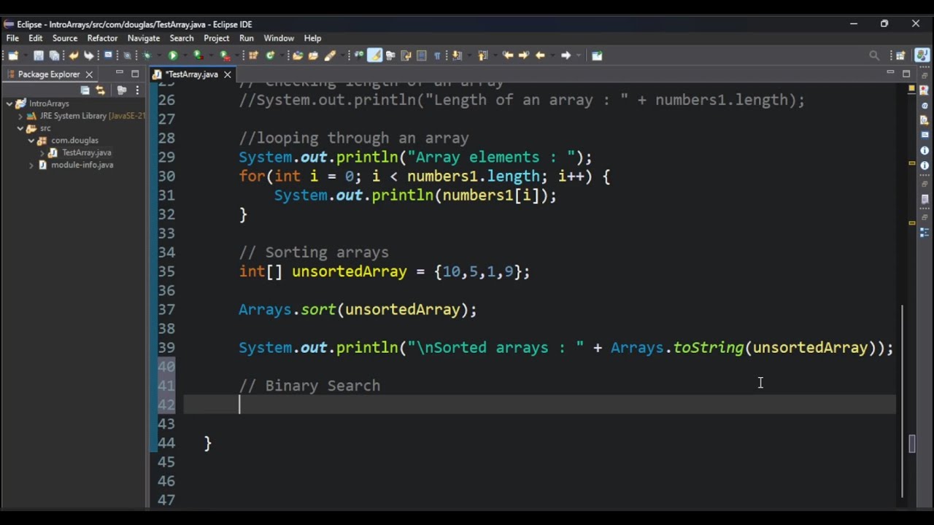Click Last Edit Location arrow icon
The height and width of the screenshot is (525, 934).
(508, 55)
